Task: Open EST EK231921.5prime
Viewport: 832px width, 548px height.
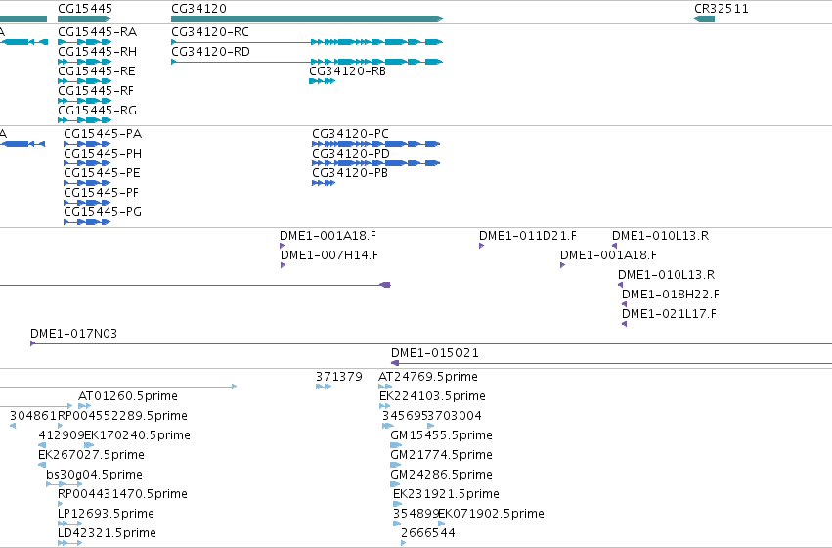Action: 398,505
